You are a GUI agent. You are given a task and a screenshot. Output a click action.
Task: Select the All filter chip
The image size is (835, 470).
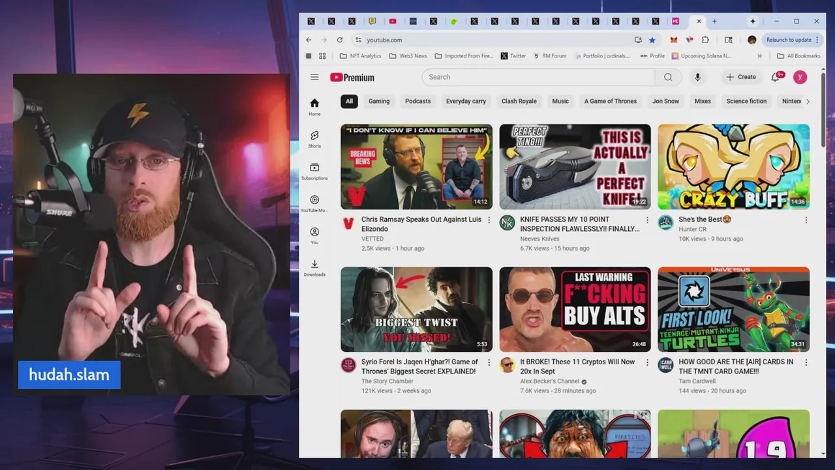coord(349,101)
